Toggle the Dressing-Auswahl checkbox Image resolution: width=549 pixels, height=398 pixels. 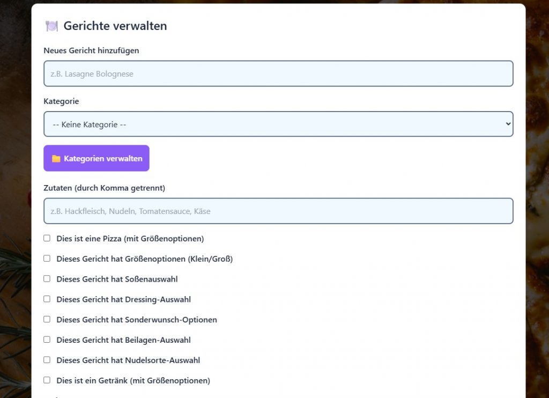pyautogui.click(x=47, y=299)
